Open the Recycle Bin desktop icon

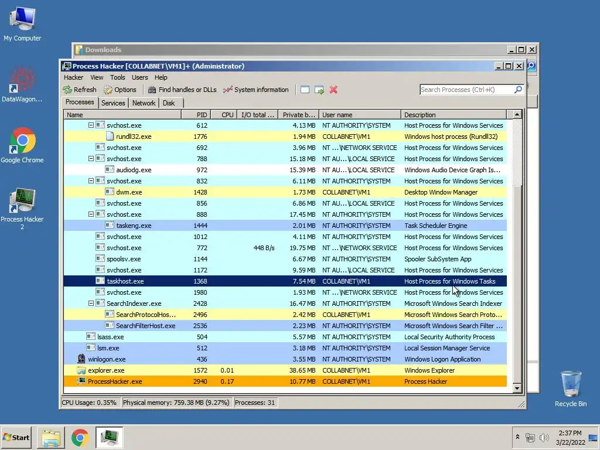pos(571,388)
